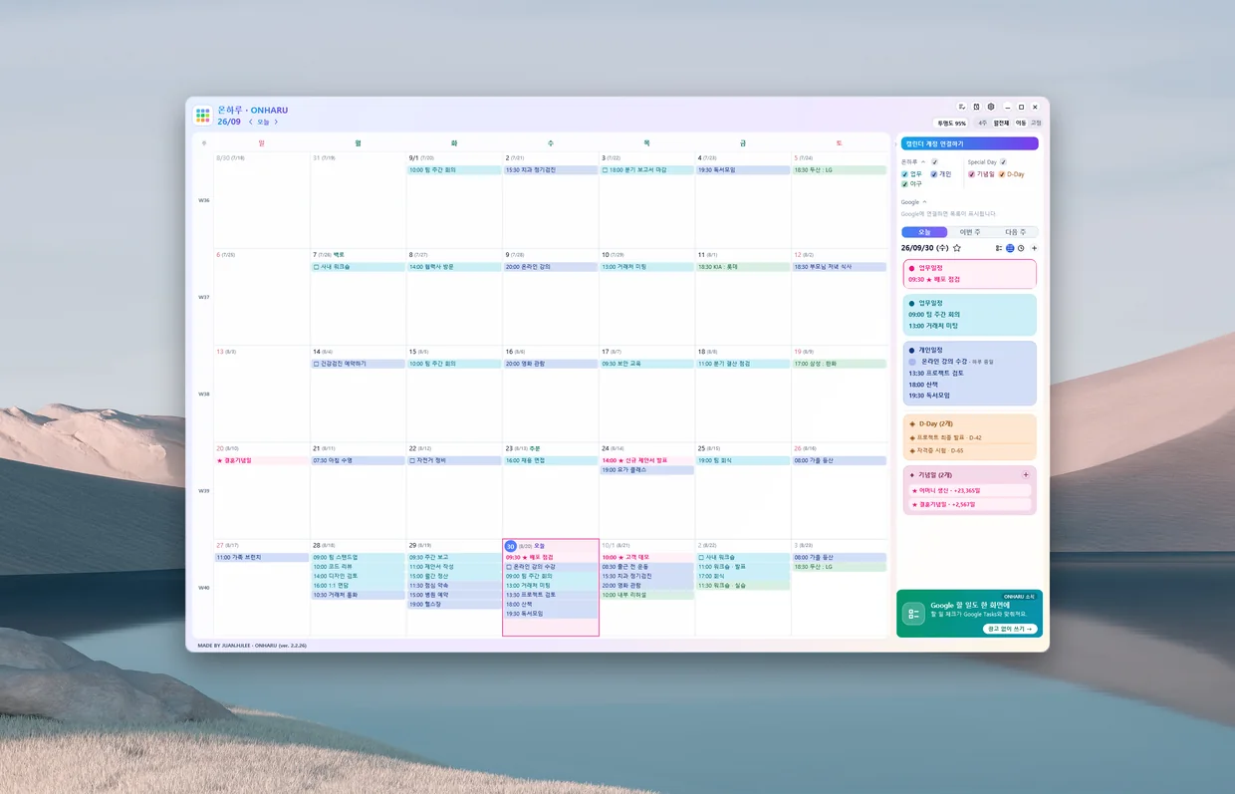Switch to the 오늘 tab in sidebar
This screenshot has height=794, width=1235.
click(924, 232)
